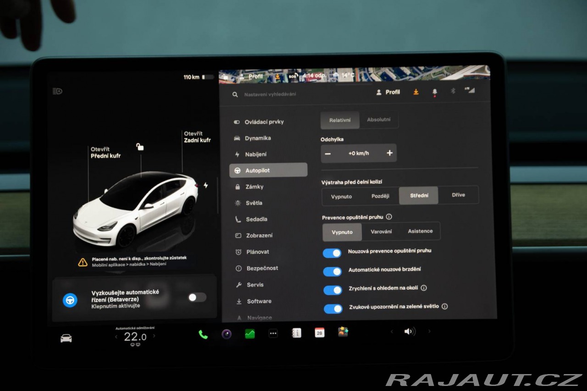Viewport: 587px width, 391px height.
Task: Open the calendar app icon
Action: [x=319, y=333]
